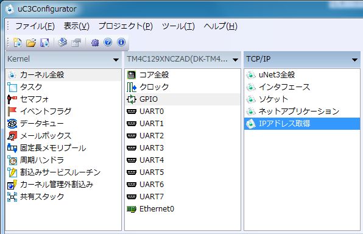The width and height of the screenshot is (363, 234).
Task: Click the generate source toolbar icon
Action: (62, 43)
